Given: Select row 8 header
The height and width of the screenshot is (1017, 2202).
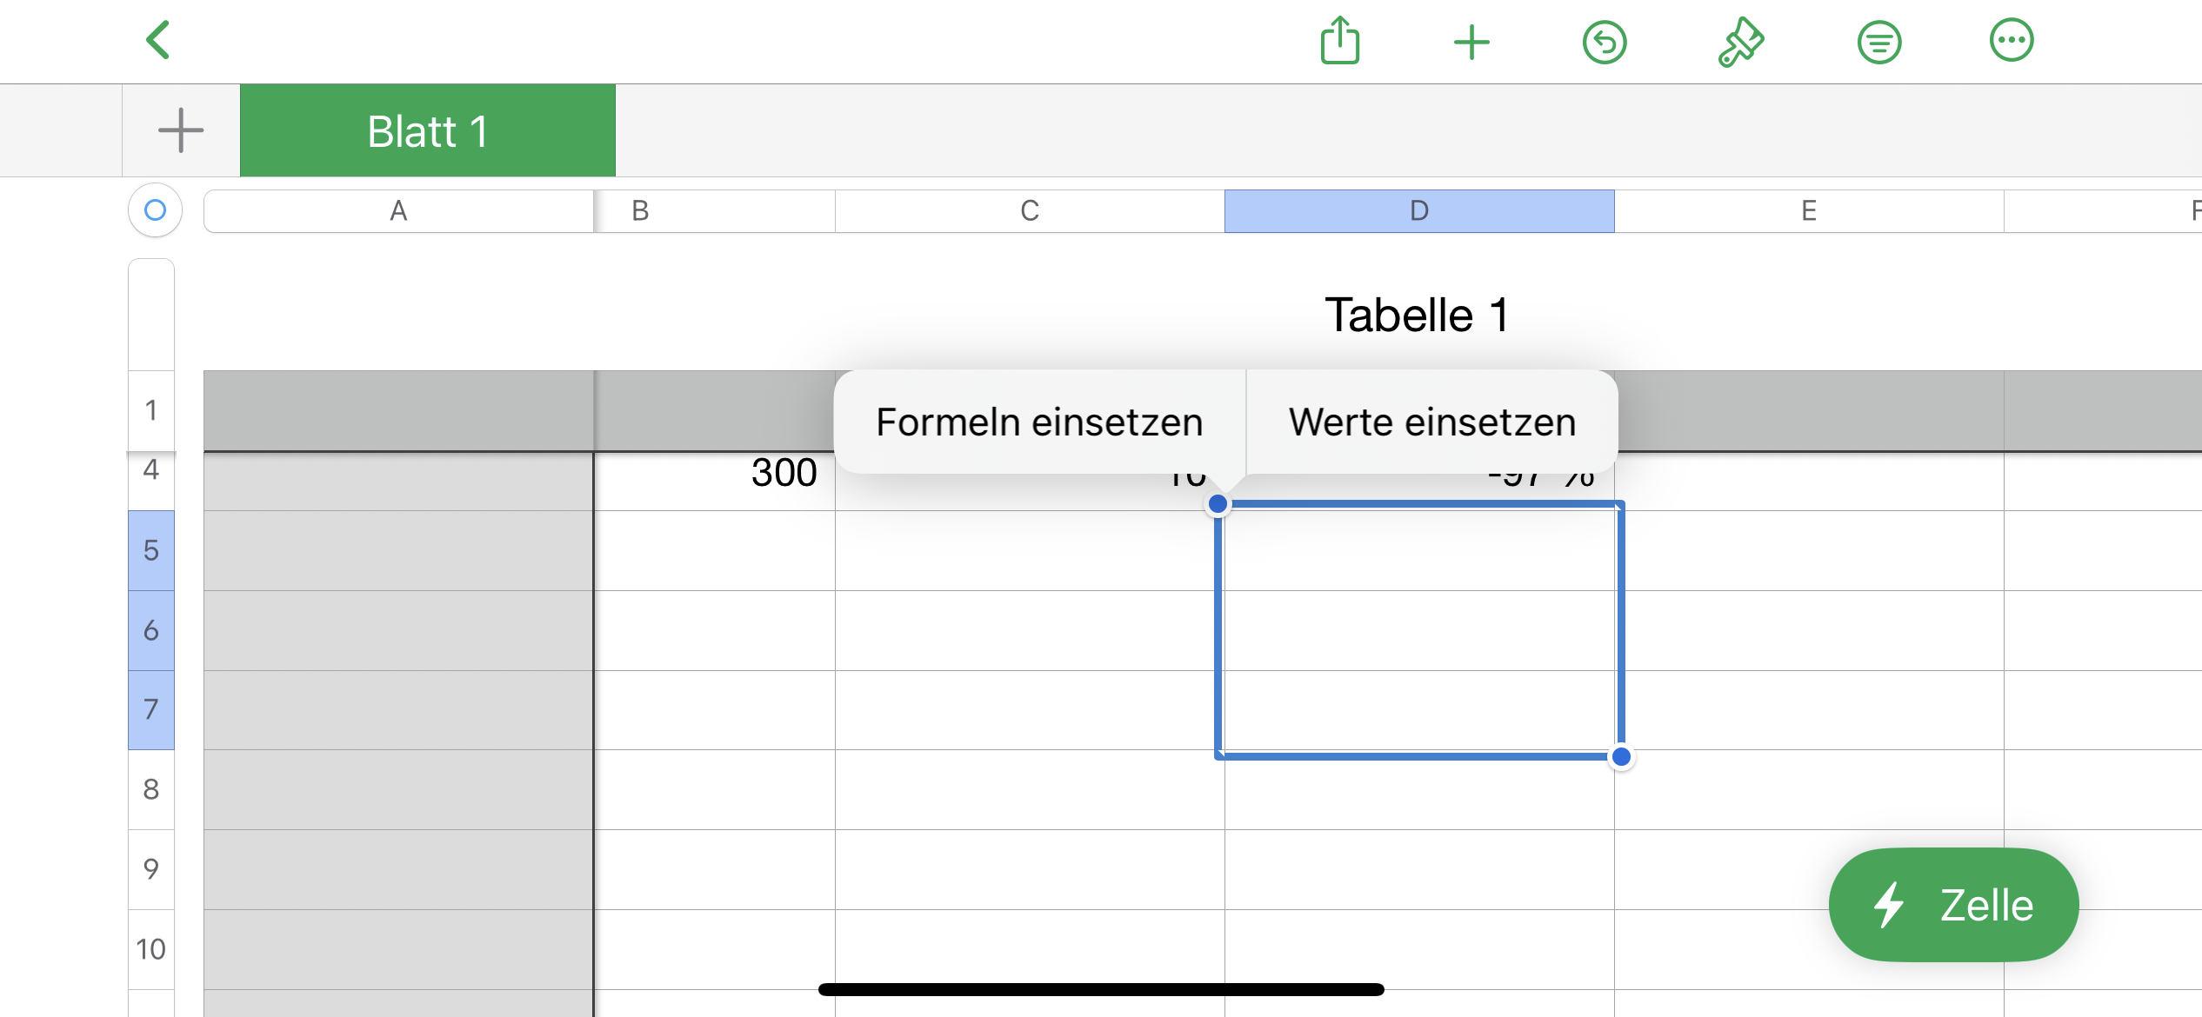Looking at the screenshot, I should (151, 789).
